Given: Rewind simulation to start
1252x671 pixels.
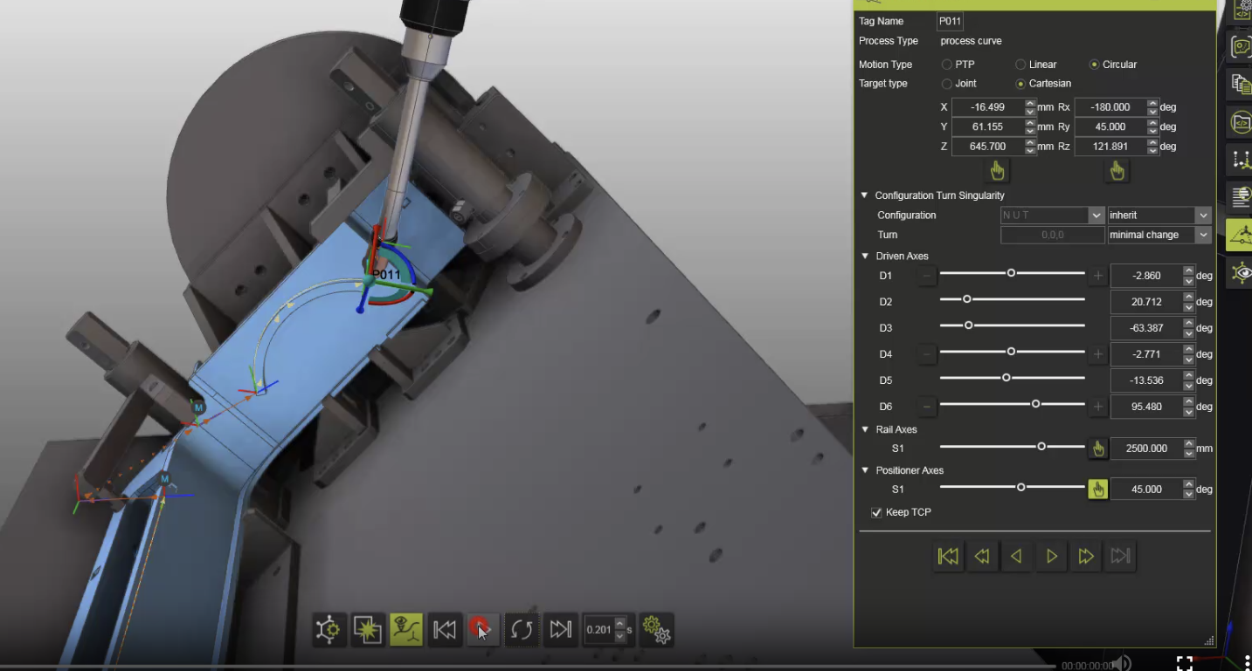Looking at the screenshot, I should pos(445,629).
